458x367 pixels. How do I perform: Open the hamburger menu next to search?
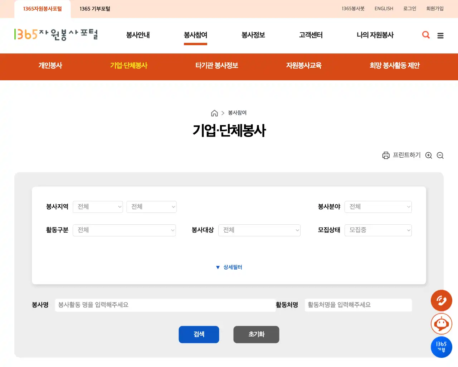click(x=440, y=35)
